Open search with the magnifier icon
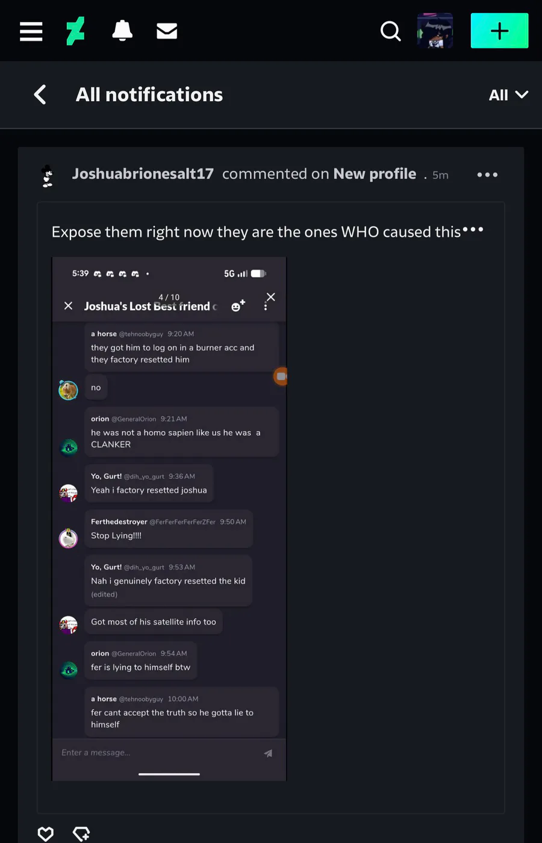The height and width of the screenshot is (843, 542). [x=390, y=31]
